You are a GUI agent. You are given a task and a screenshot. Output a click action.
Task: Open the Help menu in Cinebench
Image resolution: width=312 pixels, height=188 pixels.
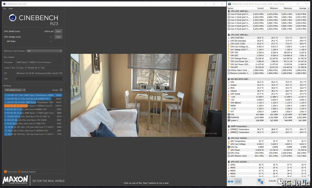point(11,9)
